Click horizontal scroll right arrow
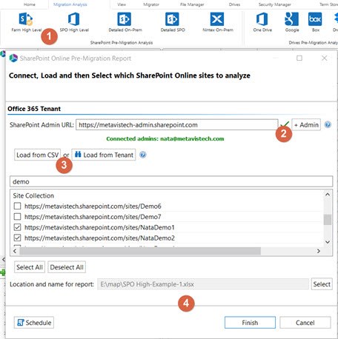The image size is (338, 339). pos(319,251)
